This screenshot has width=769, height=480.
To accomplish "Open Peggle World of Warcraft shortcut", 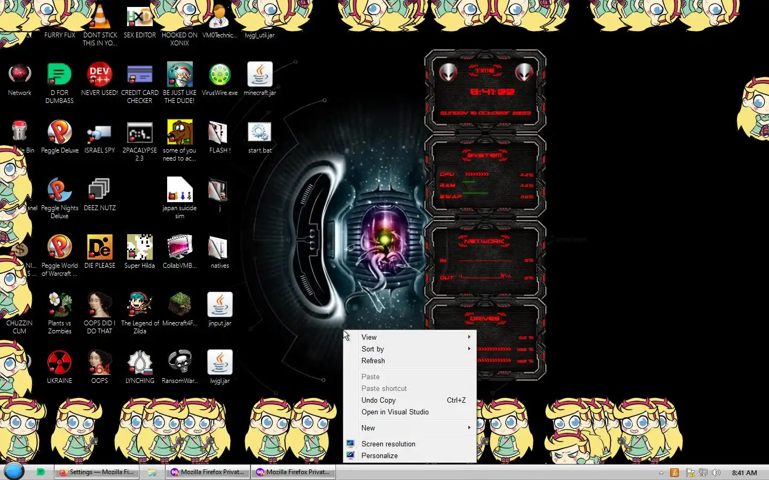I will pyautogui.click(x=60, y=247).
